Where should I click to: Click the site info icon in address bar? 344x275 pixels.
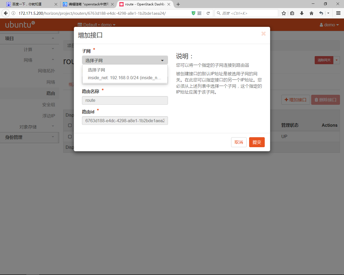(13, 13)
